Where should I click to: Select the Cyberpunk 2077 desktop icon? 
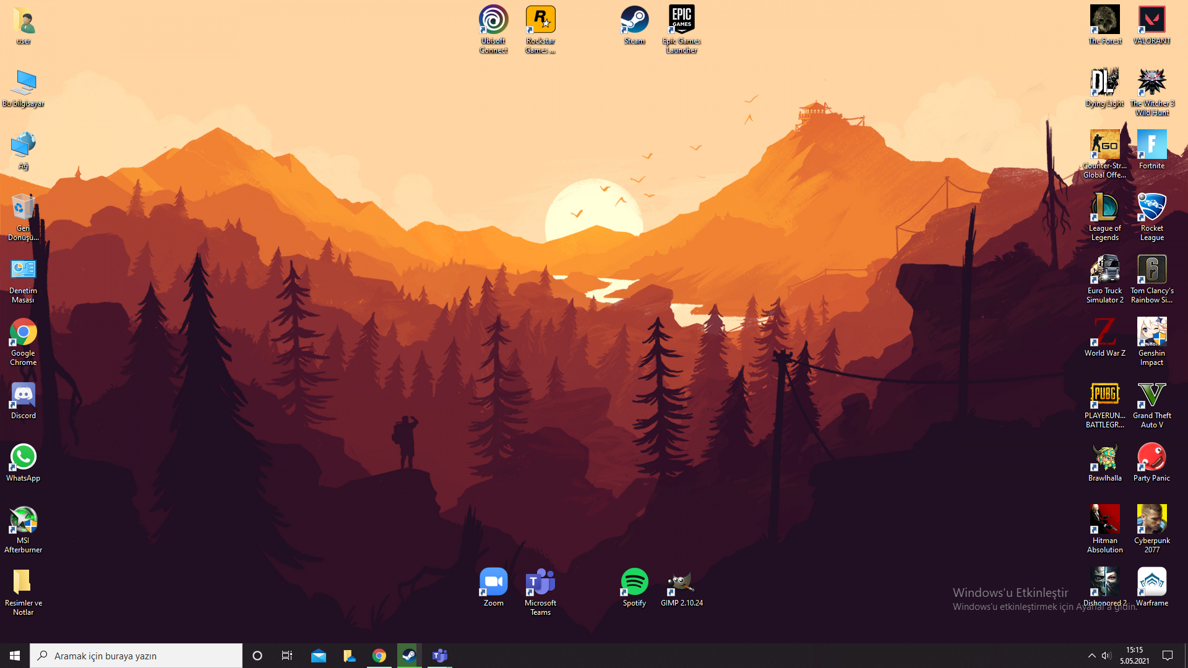1151,520
